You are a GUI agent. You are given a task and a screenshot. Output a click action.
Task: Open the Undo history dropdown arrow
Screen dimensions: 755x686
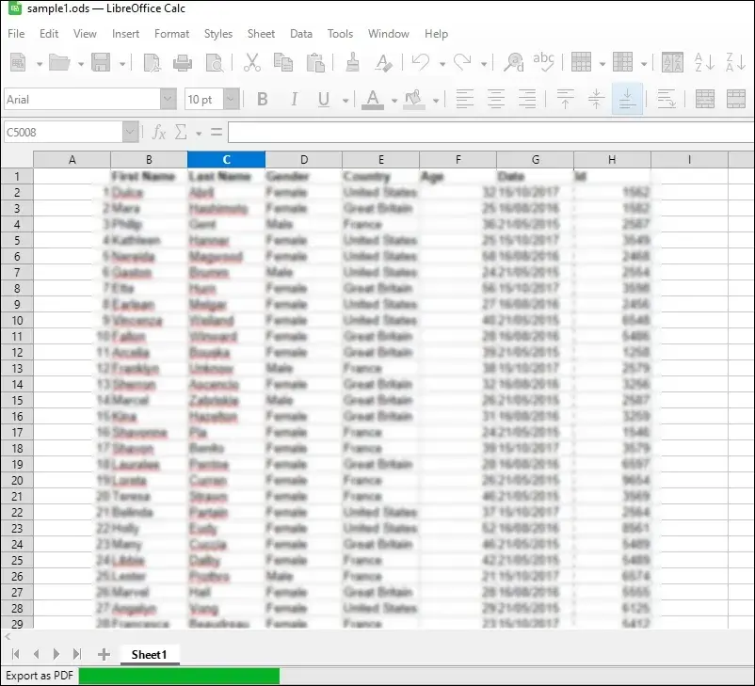tap(442, 64)
